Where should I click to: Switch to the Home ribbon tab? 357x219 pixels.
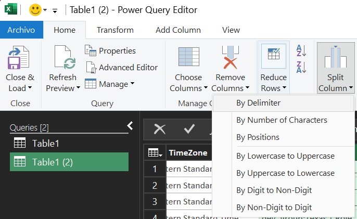click(65, 30)
